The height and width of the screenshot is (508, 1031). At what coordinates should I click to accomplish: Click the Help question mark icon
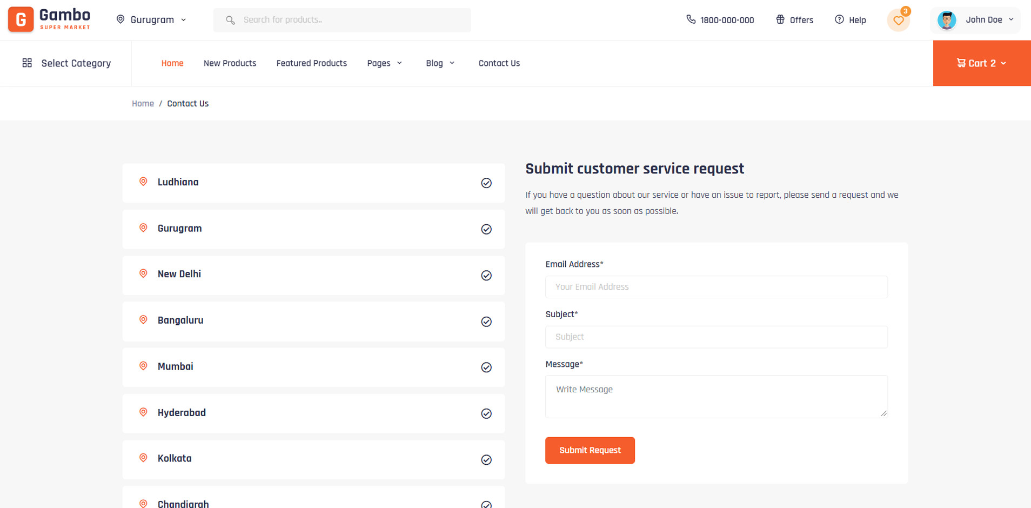[839, 19]
